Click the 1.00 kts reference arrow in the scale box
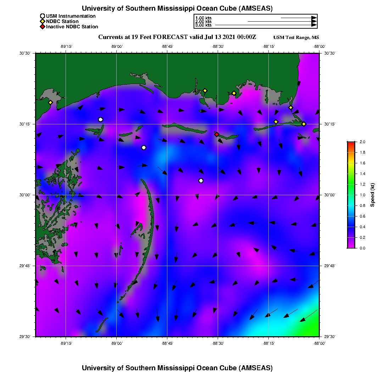390x372 pixels. [299, 18]
